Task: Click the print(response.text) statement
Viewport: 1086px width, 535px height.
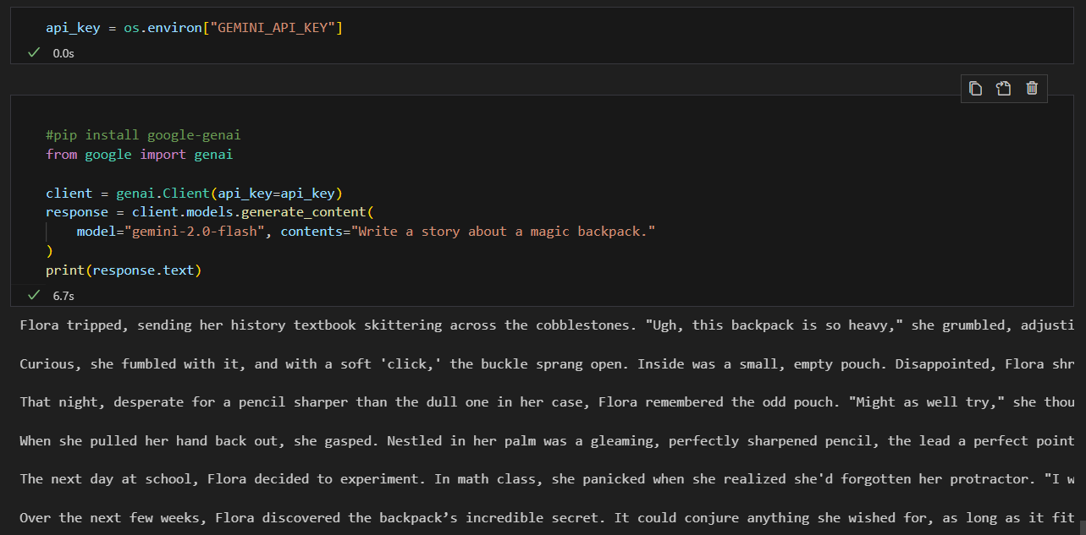Action: pos(122,270)
